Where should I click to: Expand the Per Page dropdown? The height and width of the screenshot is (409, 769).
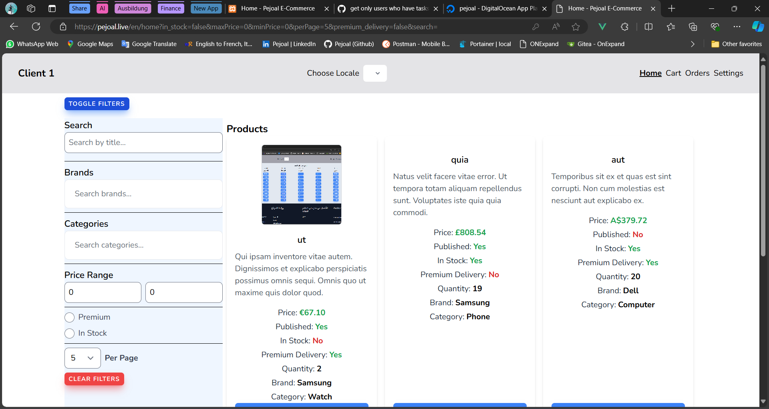coord(83,358)
